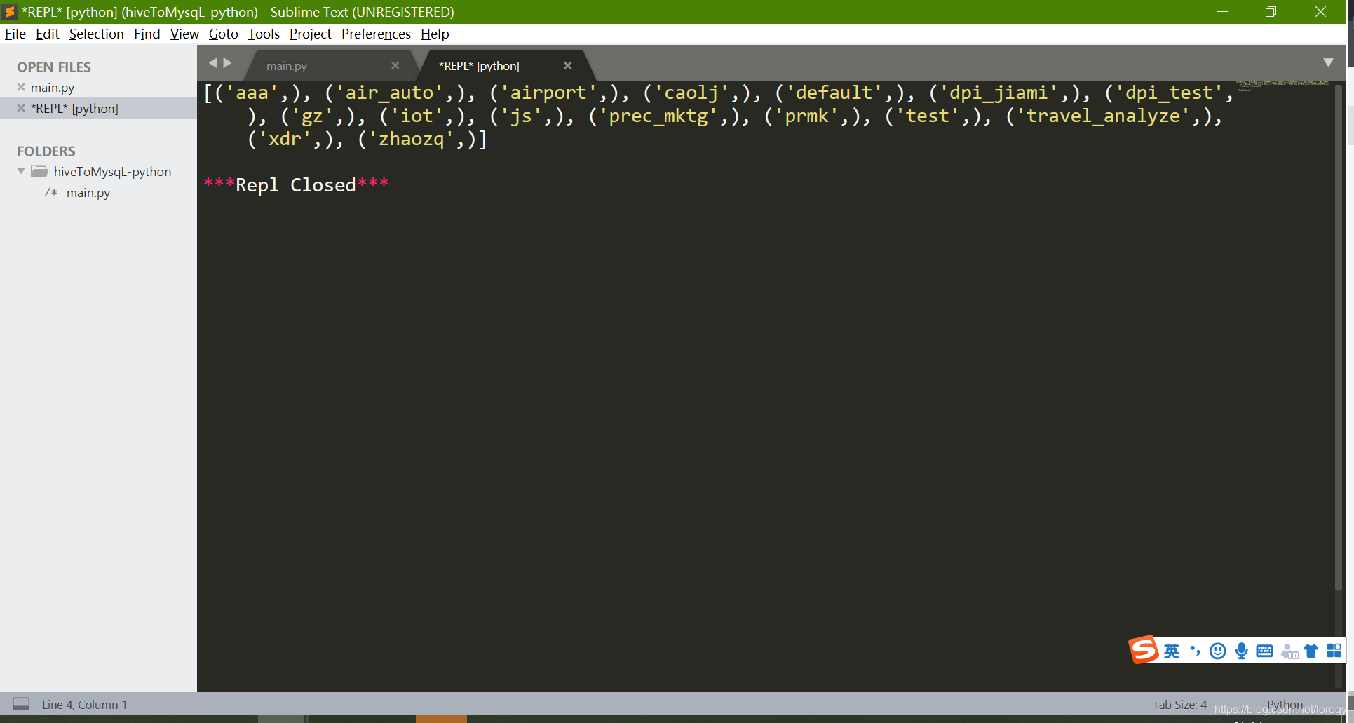This screenshot has width=1354, height=723.
Task: Open the Edit menu
Action: coord(47,34)
